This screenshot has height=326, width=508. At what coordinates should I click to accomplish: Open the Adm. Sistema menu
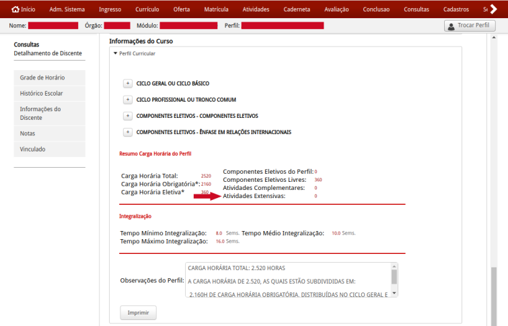click(x=67, y=9)
